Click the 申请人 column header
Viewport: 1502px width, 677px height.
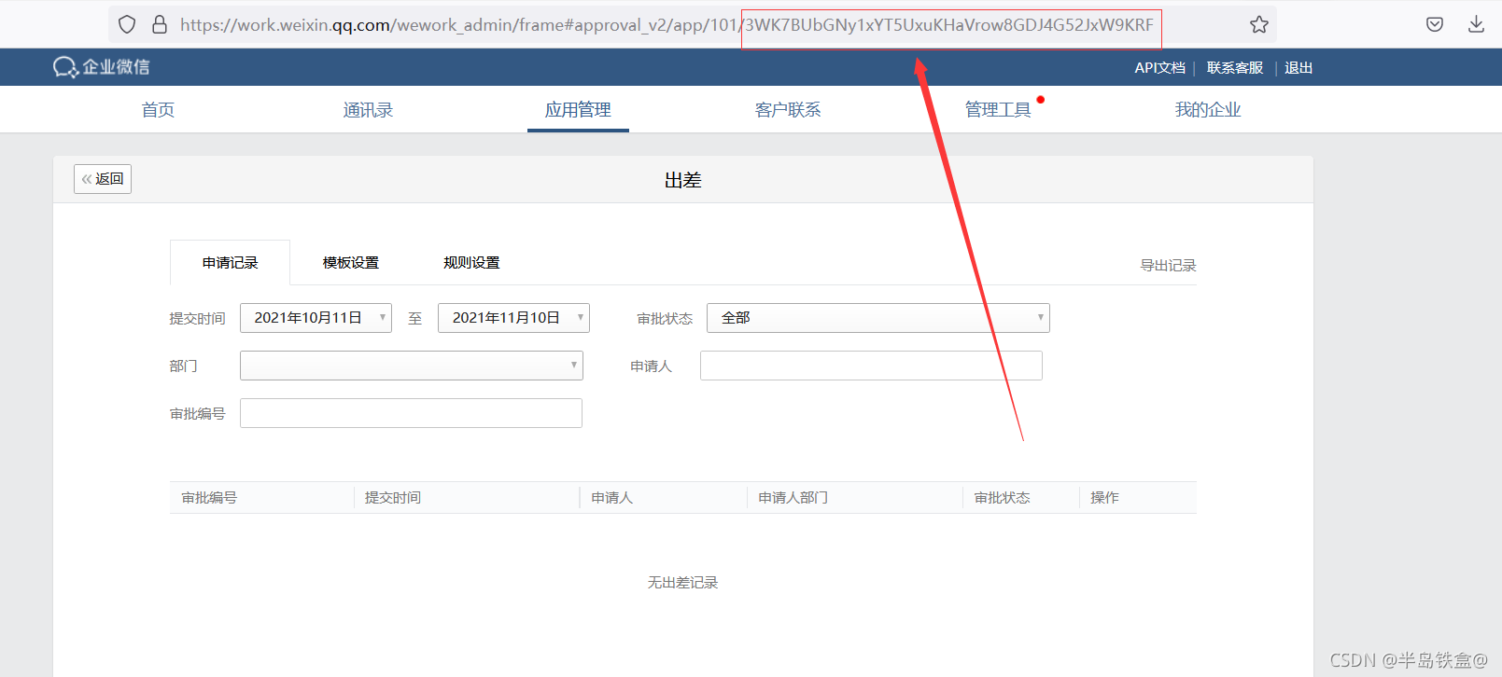click(612, 498)
